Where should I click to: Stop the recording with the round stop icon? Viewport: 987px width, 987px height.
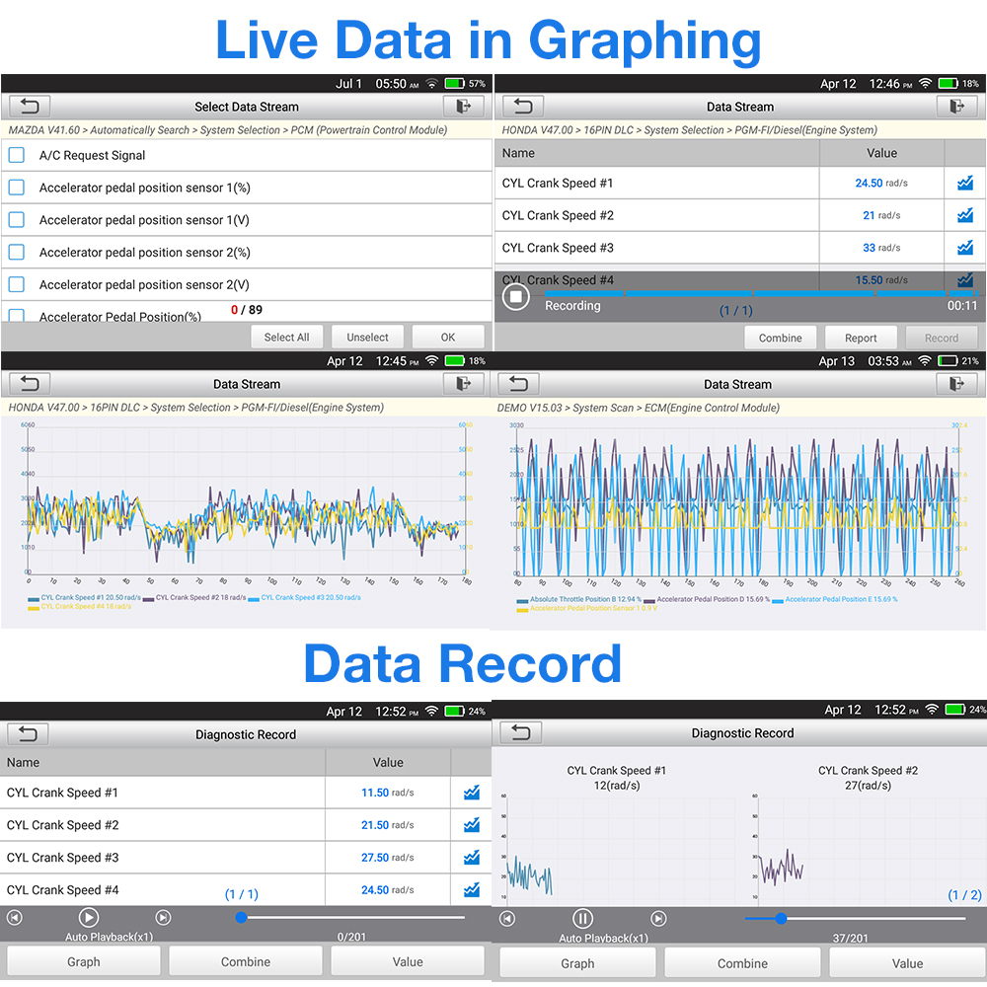pyautogui.click(x=515, y=296)
